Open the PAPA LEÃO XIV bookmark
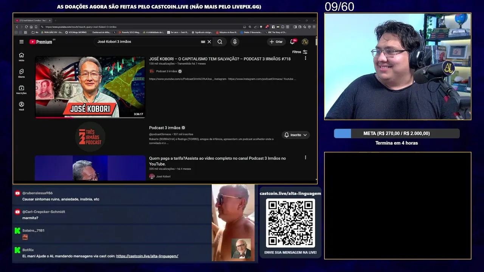The width and height of the screenshot is (484, 272). tap(52, 32)
